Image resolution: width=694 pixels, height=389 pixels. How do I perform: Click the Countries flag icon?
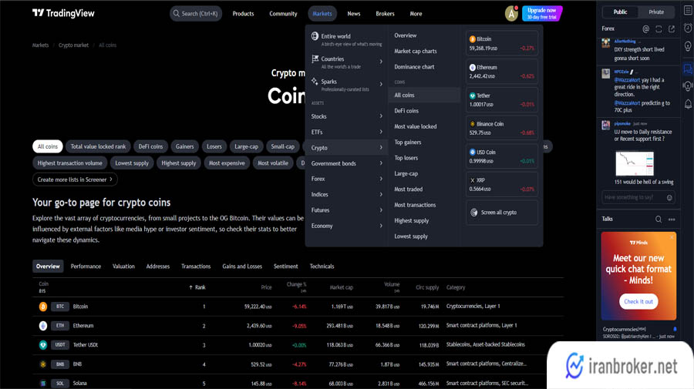315,59
